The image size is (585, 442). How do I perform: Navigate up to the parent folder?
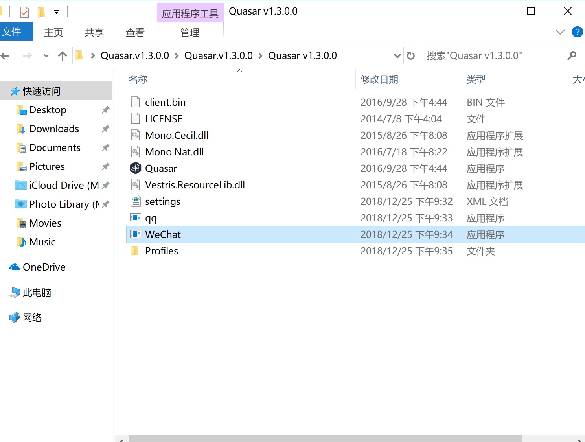(62, 55)
